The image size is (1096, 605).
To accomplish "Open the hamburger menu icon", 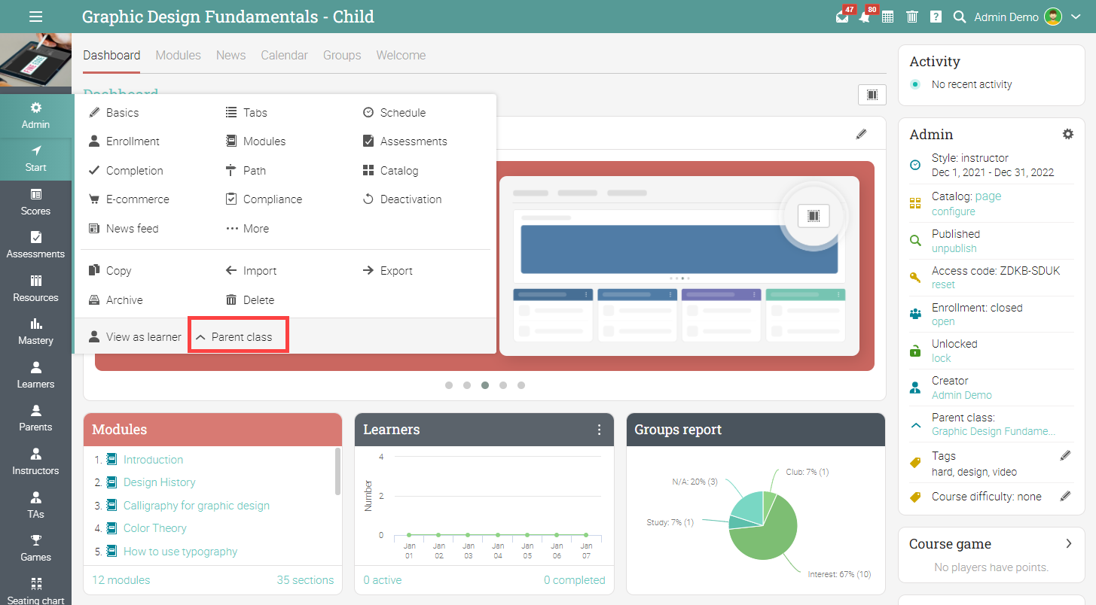I will click(35, 17).
